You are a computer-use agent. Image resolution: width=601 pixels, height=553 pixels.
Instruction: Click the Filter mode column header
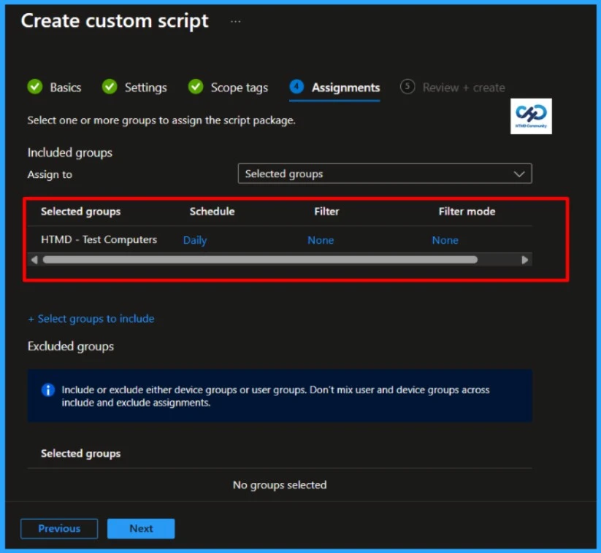[x=467, y=212]
